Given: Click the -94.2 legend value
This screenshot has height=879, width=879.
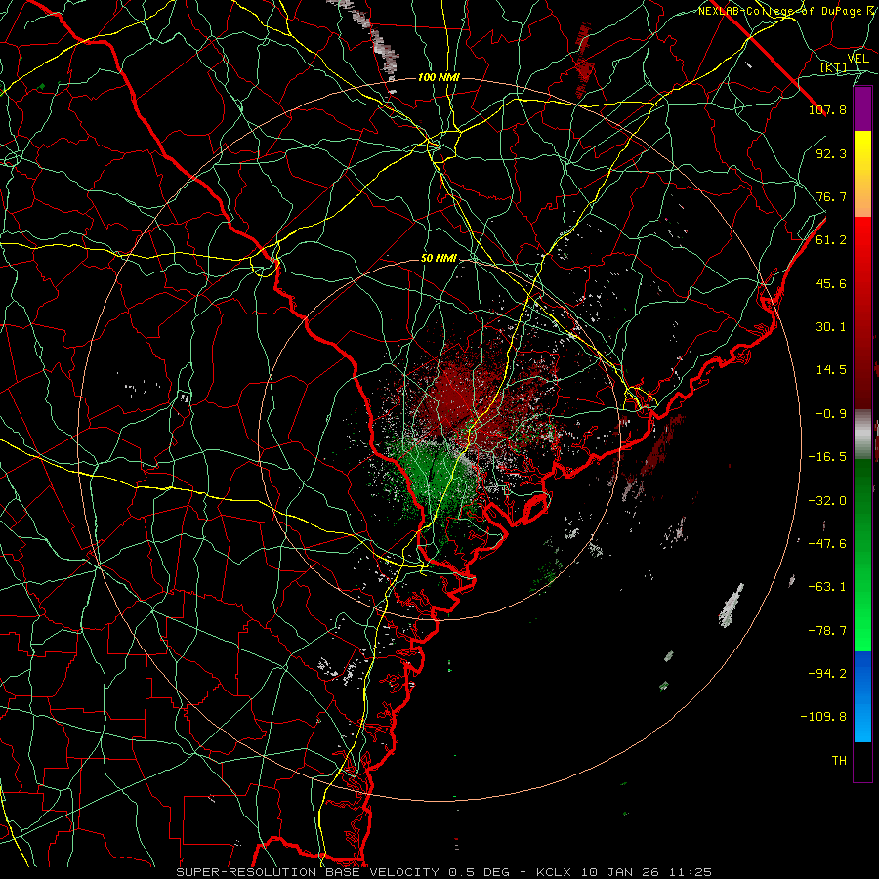Looking at the screenshot, I should [827, 674].
